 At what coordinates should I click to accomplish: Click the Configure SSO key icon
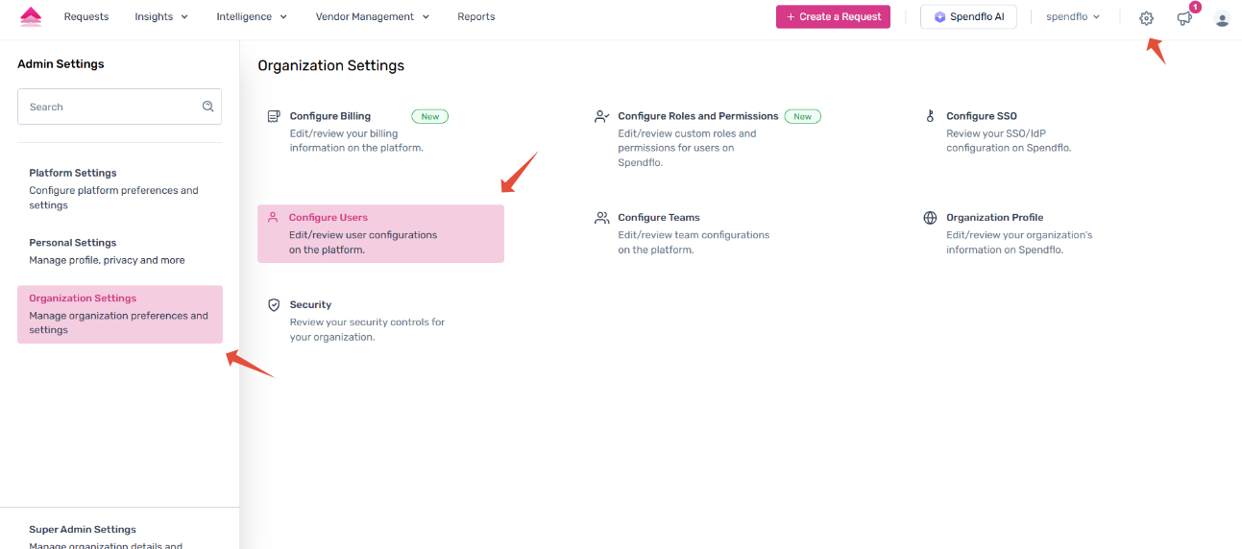[930, 116]
